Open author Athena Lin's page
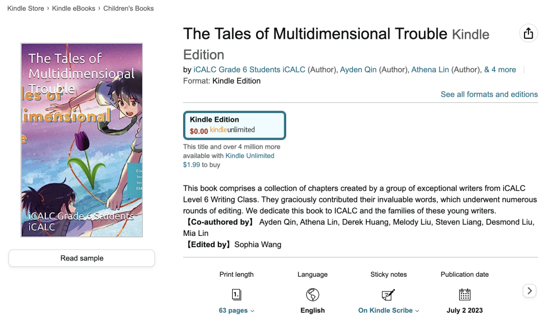This screenshot has width=551, height=320. [430, 70]
